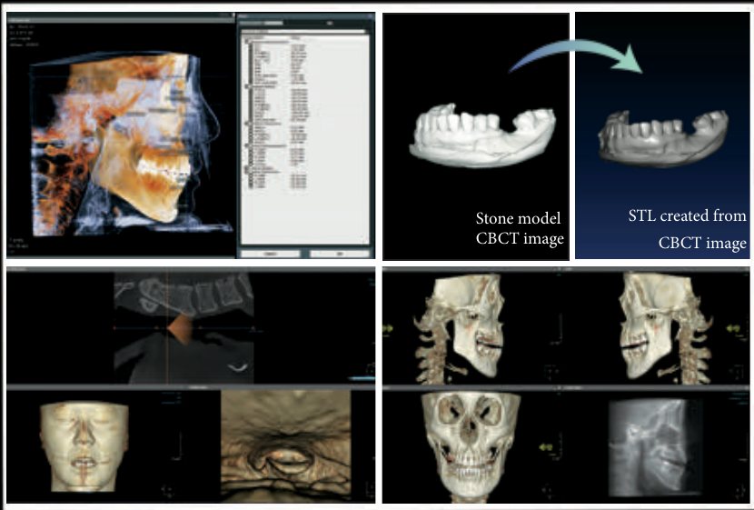
Task: Click the left button at measurement dialog bottom
Action: click(270, 254)
